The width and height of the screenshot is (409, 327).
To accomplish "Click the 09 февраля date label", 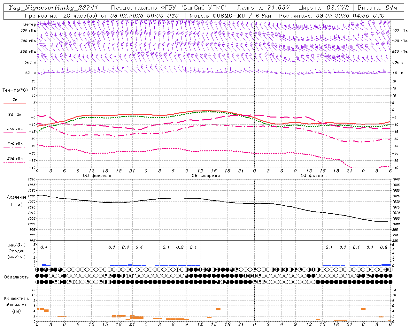I will pyautogui.click(x=206, y=176).
